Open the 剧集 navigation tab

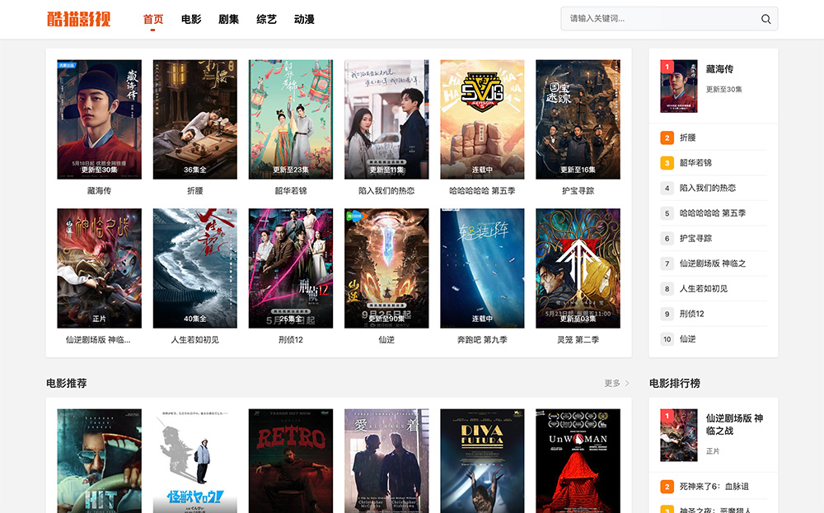pyautogui.click(x=228, y=20)
